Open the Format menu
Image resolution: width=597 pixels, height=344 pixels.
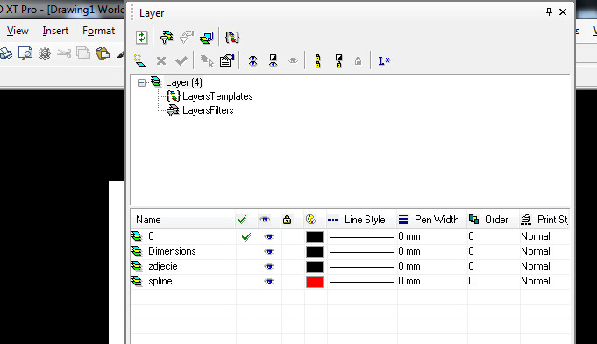(98, 31)
